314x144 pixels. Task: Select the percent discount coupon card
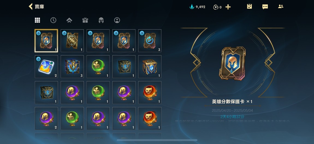pos(72,41)
